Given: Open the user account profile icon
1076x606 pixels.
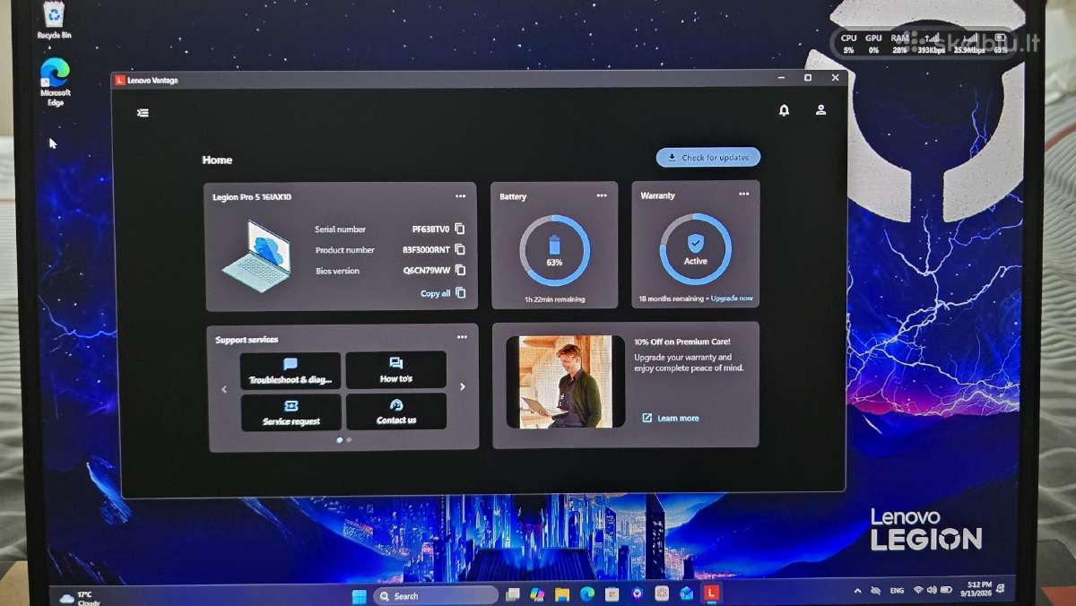Looking at the screenshot, I should pos(820,109).
